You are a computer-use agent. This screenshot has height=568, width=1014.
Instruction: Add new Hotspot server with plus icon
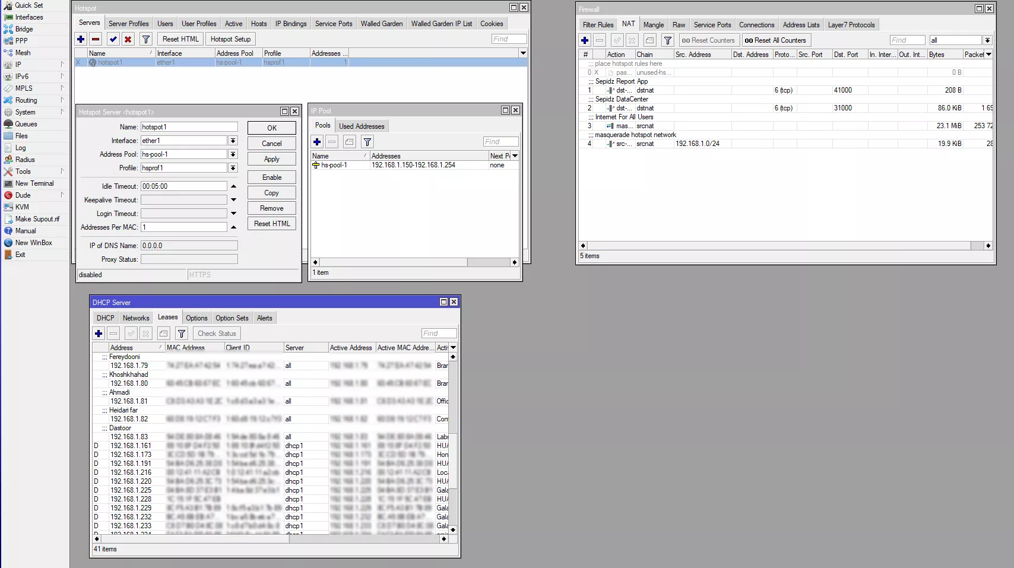81,39
